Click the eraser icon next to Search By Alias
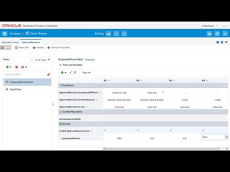230x172 pixels. point(48,75)
